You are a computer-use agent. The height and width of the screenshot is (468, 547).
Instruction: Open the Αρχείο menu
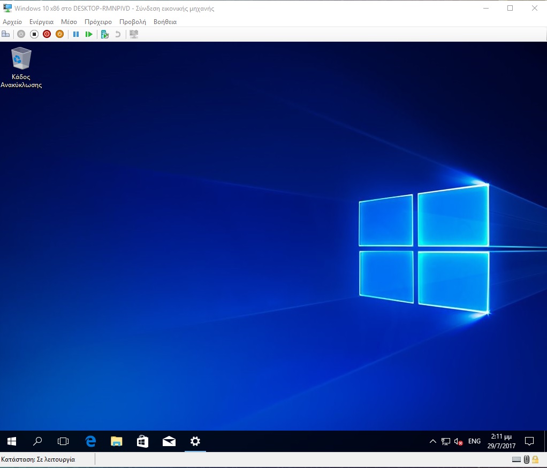pyautogui.click(x=12, y=21)
